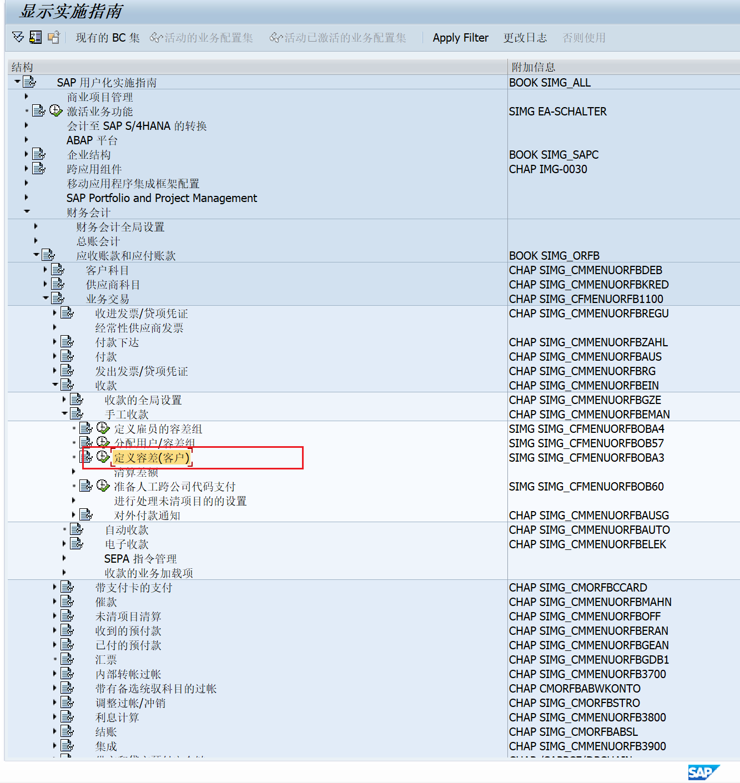Open the documentation icon beside 手工收款
The width and height of the screenshot is (740, 783).
click(77, 414)
